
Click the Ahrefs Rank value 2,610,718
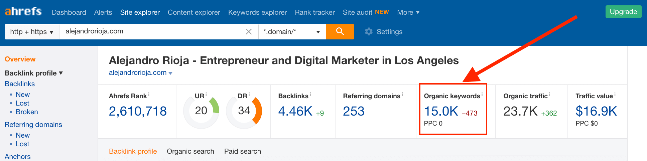(138, 111)
